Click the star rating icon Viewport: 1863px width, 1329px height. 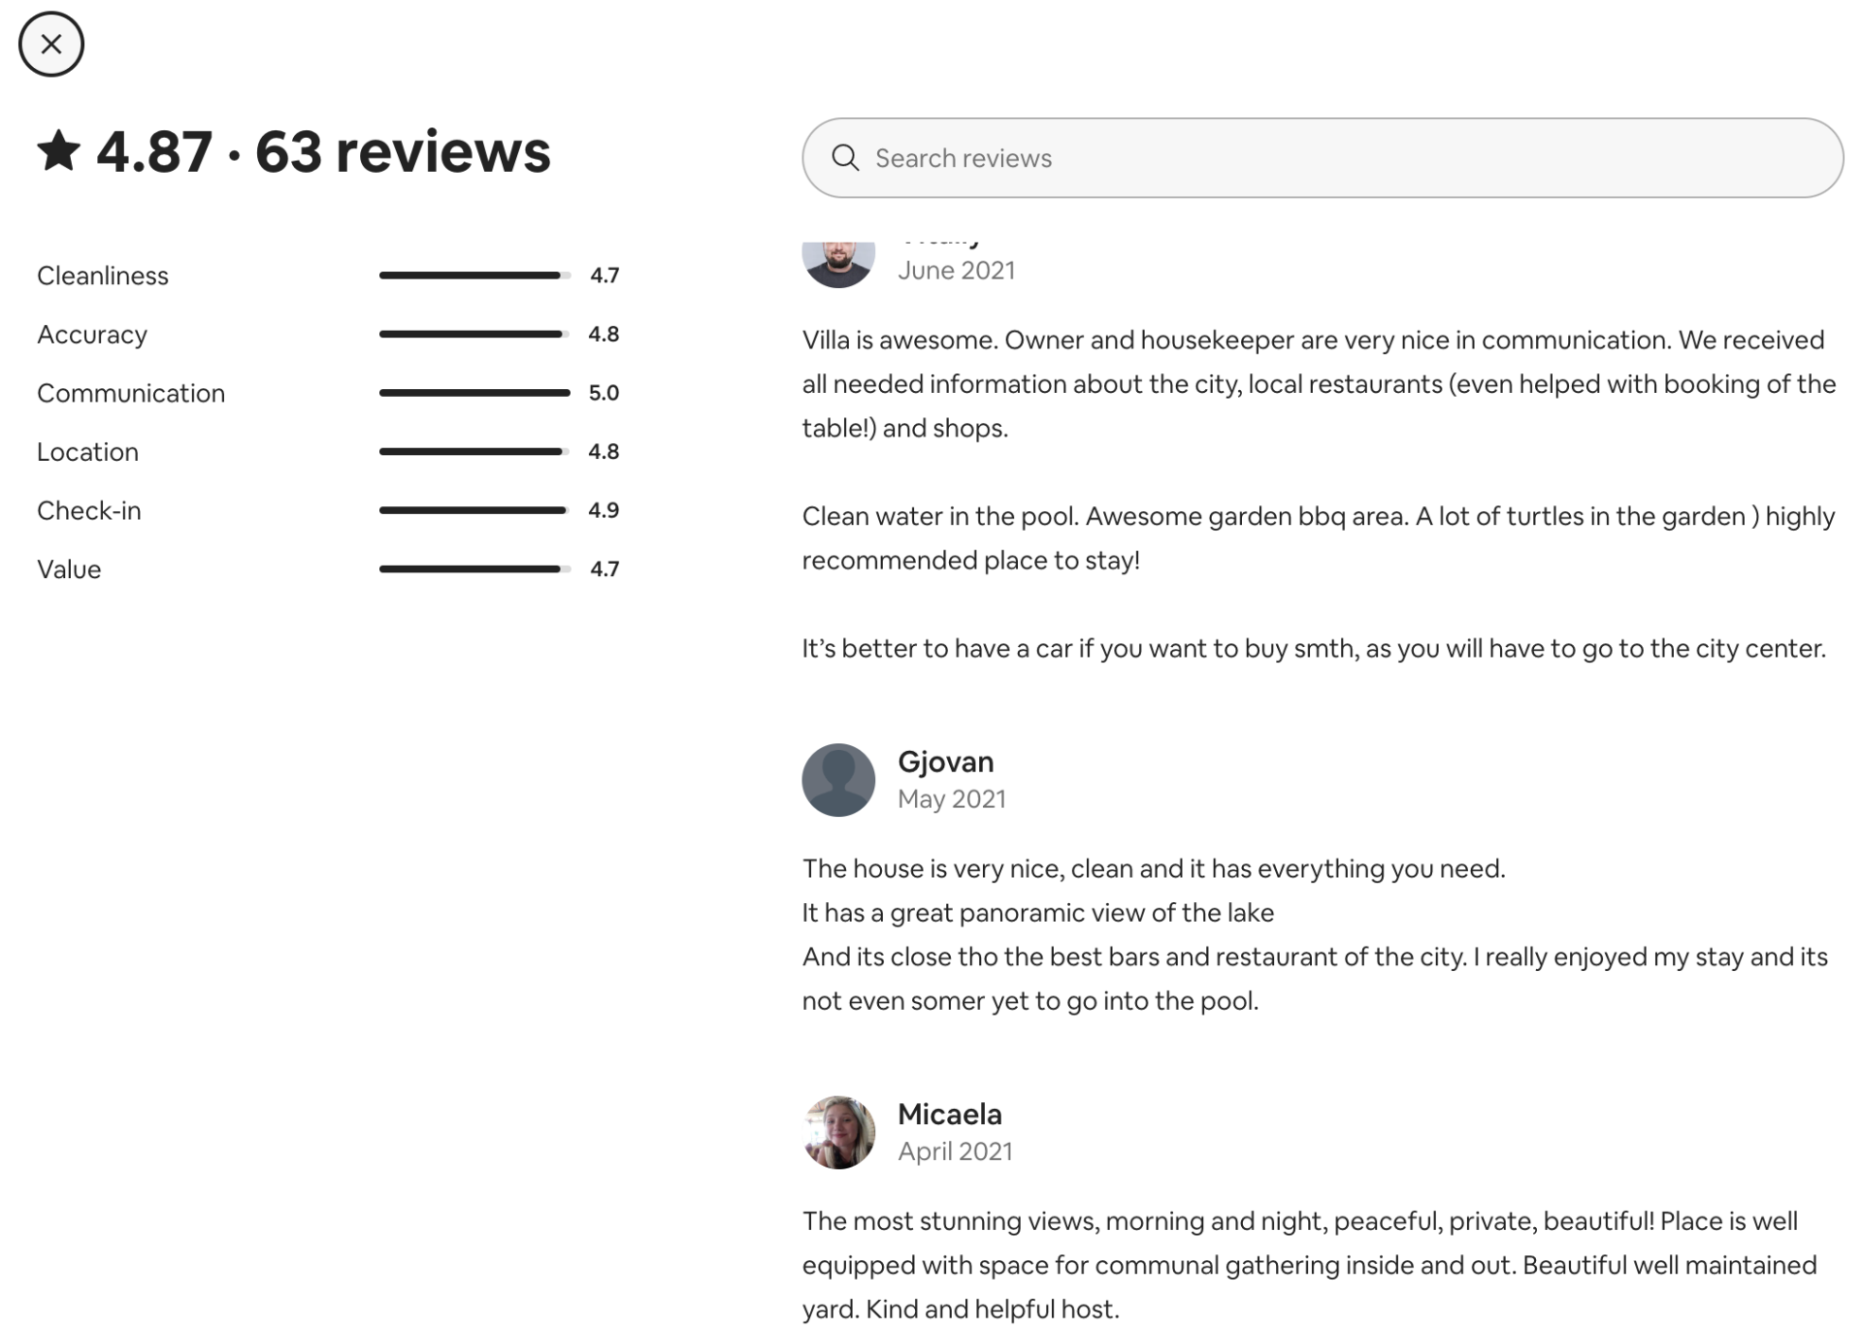(x=59, y=151)
